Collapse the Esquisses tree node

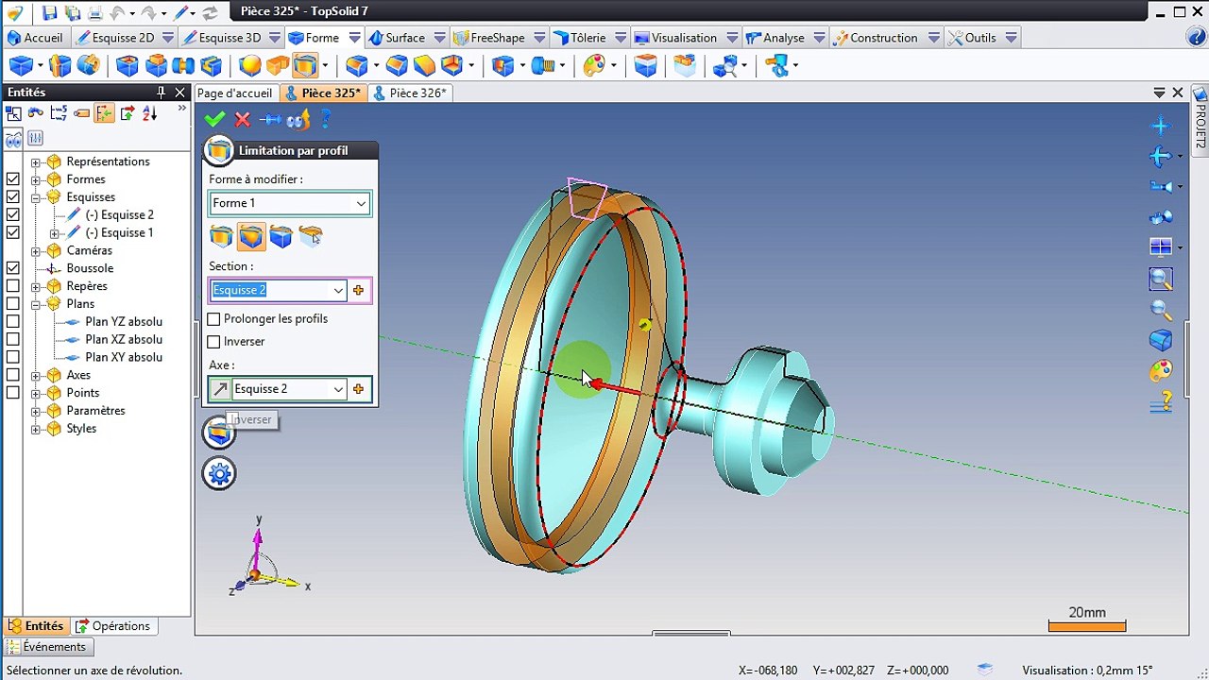point(36,197)
